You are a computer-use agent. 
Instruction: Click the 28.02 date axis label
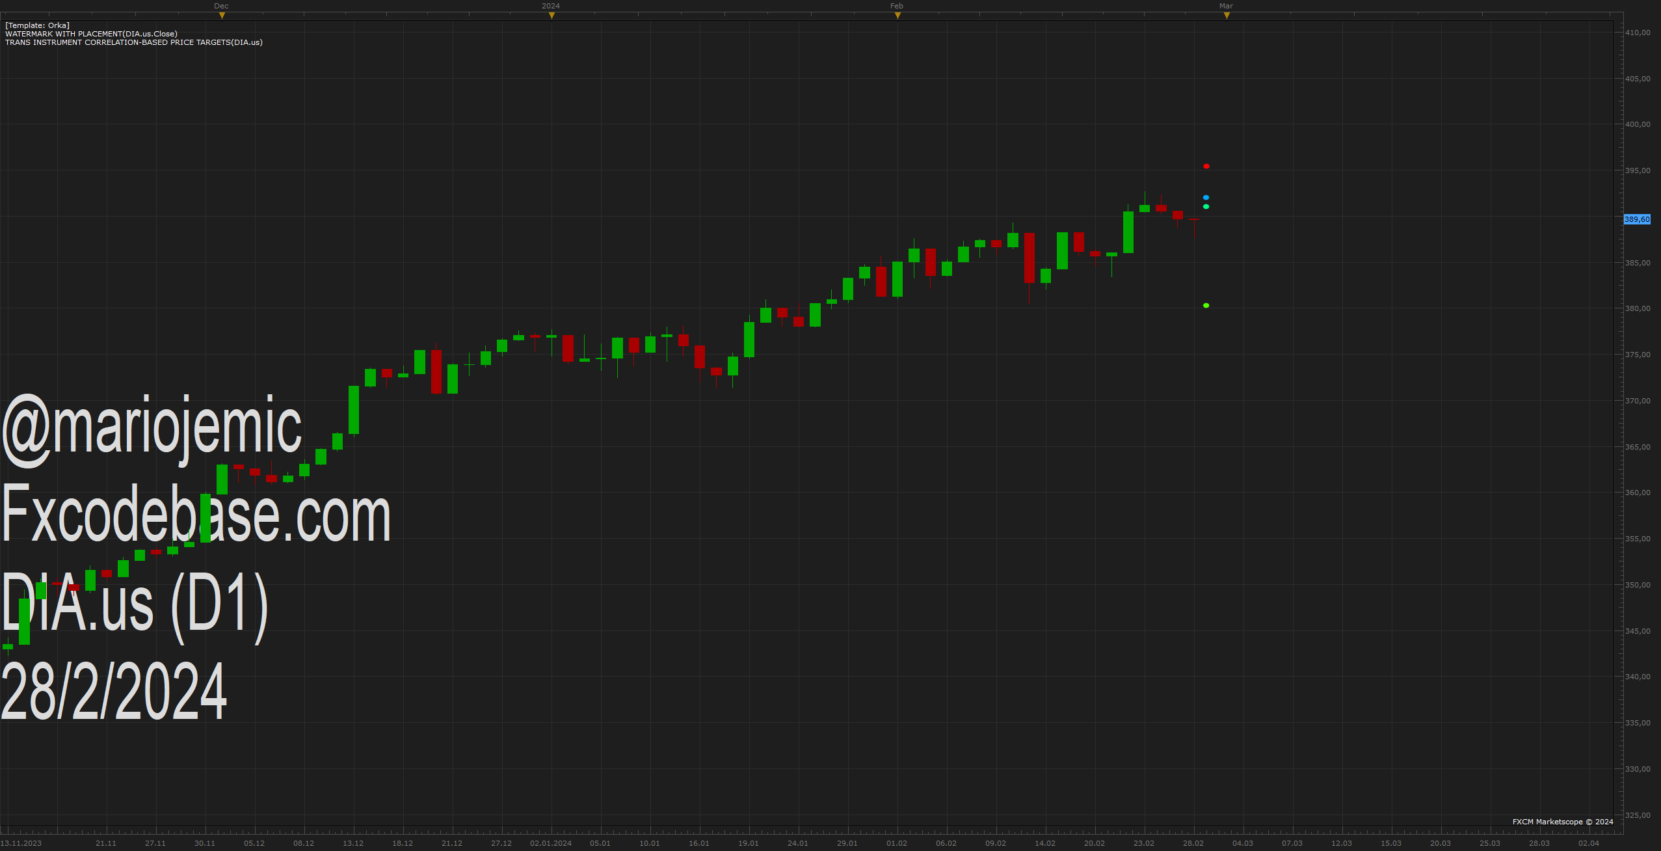pos(1193,843)
